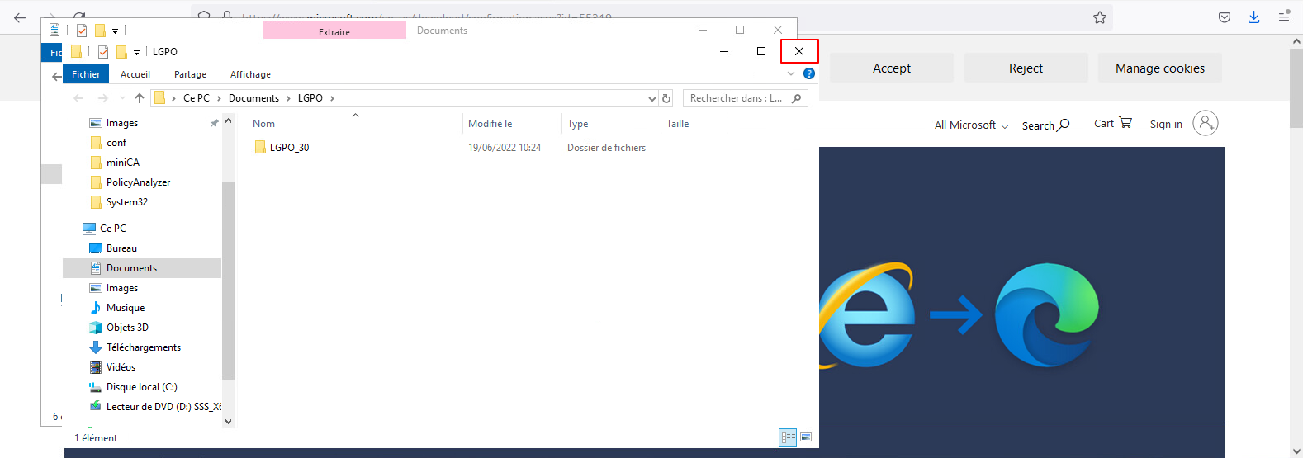This screenshot has width=1303, height=458.
Task: Open the Fichier menu
Action: click(86, 74)
